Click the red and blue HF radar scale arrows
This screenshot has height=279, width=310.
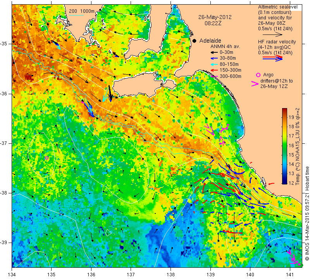pyautogui.click(x=272, y=58)
